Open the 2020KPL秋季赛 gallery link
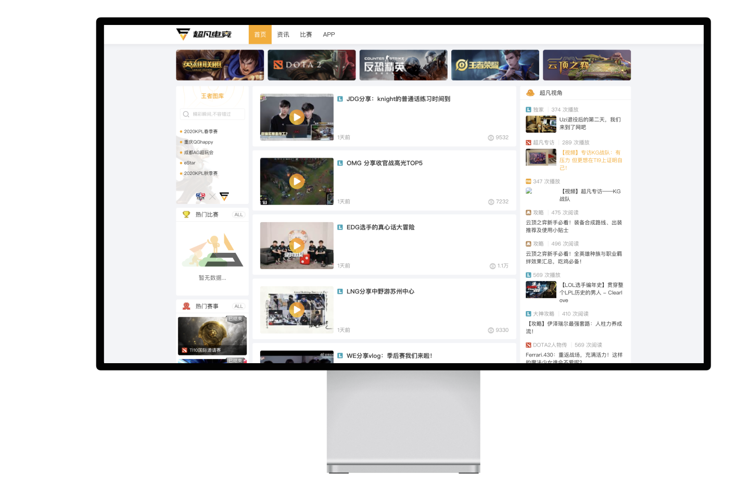This screenshot has height=487, width=737. coord(201,173)
